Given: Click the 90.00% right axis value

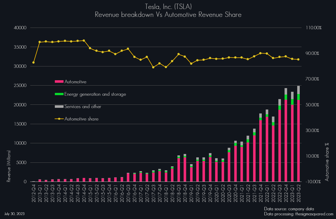Looking at the screenshot, I should (x=312, y=53).
